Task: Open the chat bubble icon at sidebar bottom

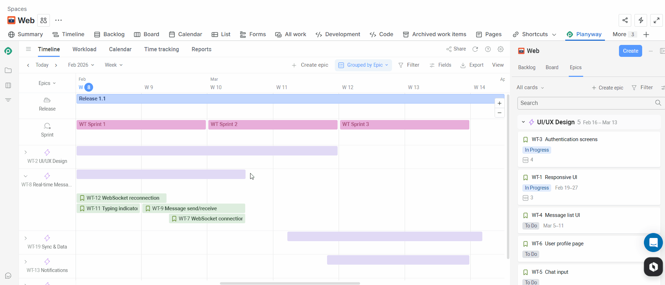Action: coord(8,276)
